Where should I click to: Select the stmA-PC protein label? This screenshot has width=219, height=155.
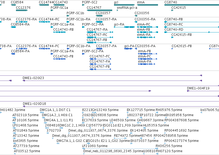145,56
